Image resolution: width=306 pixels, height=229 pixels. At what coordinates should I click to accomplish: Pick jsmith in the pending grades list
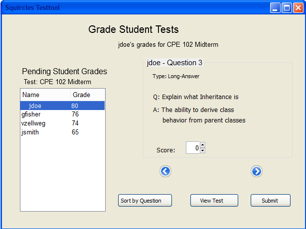pyautogui.click(x=30, y=132)
